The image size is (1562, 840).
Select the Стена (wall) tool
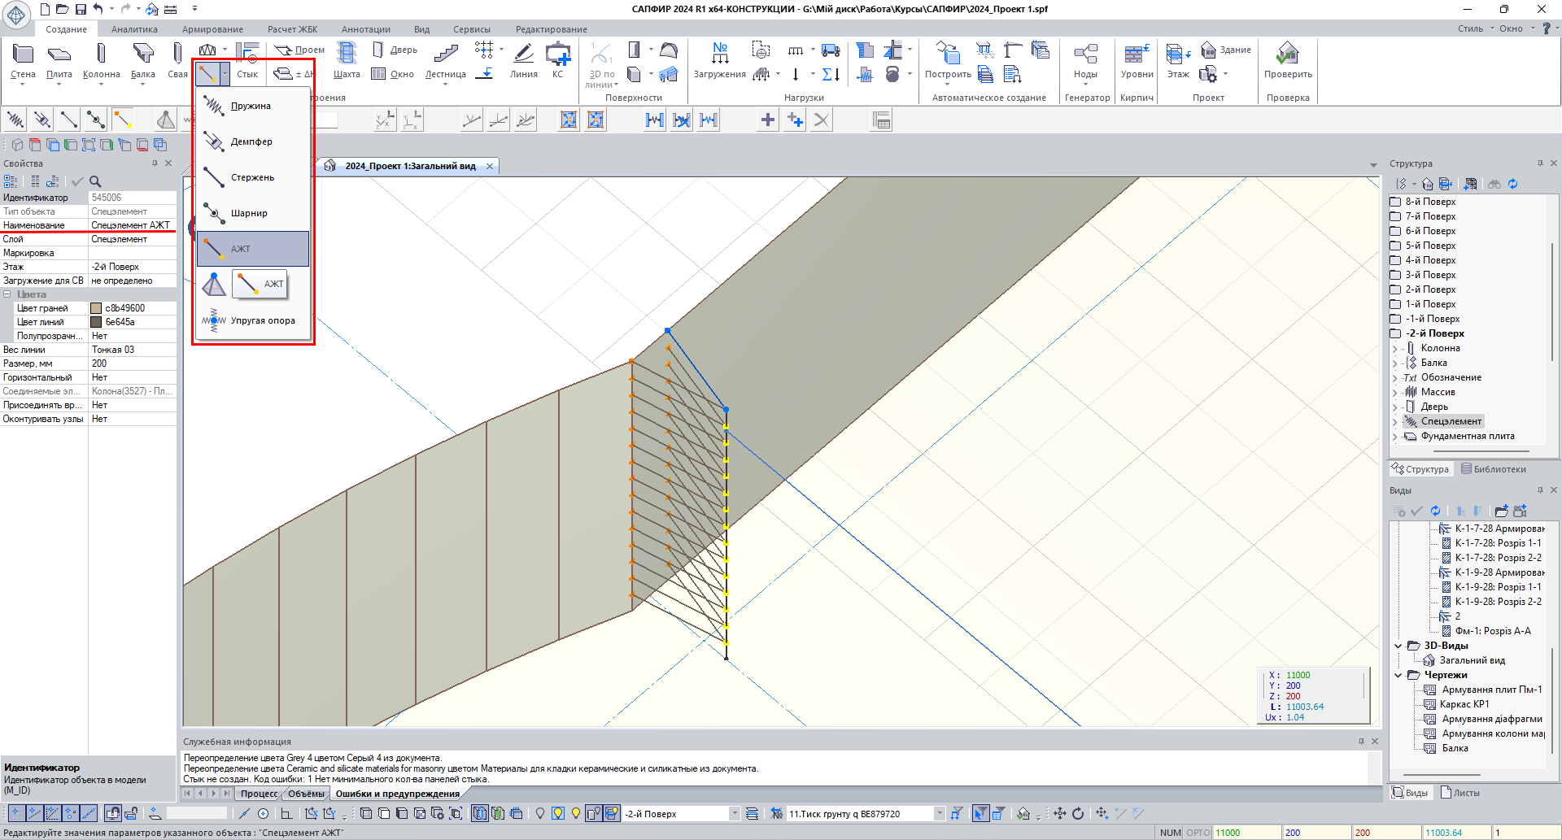[23, 55]
